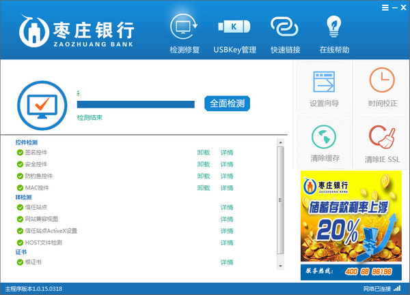
Task: Click green check icon beside 信任站点
Action: 20,207
